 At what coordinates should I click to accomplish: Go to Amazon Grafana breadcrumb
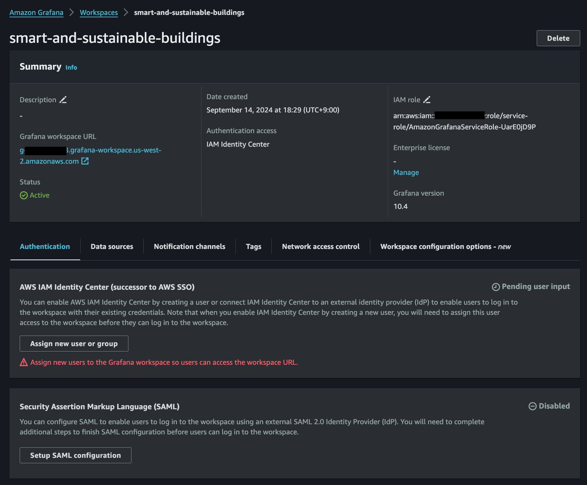coord(36,13)
